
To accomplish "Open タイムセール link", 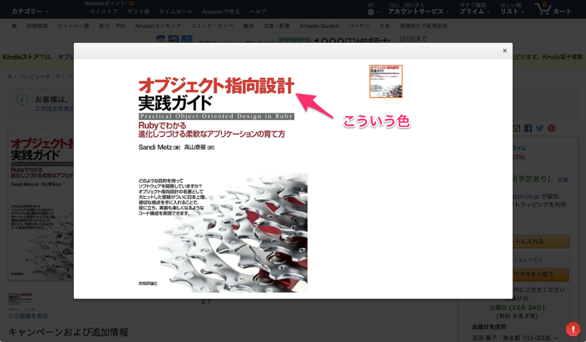I will pos(176,11).
